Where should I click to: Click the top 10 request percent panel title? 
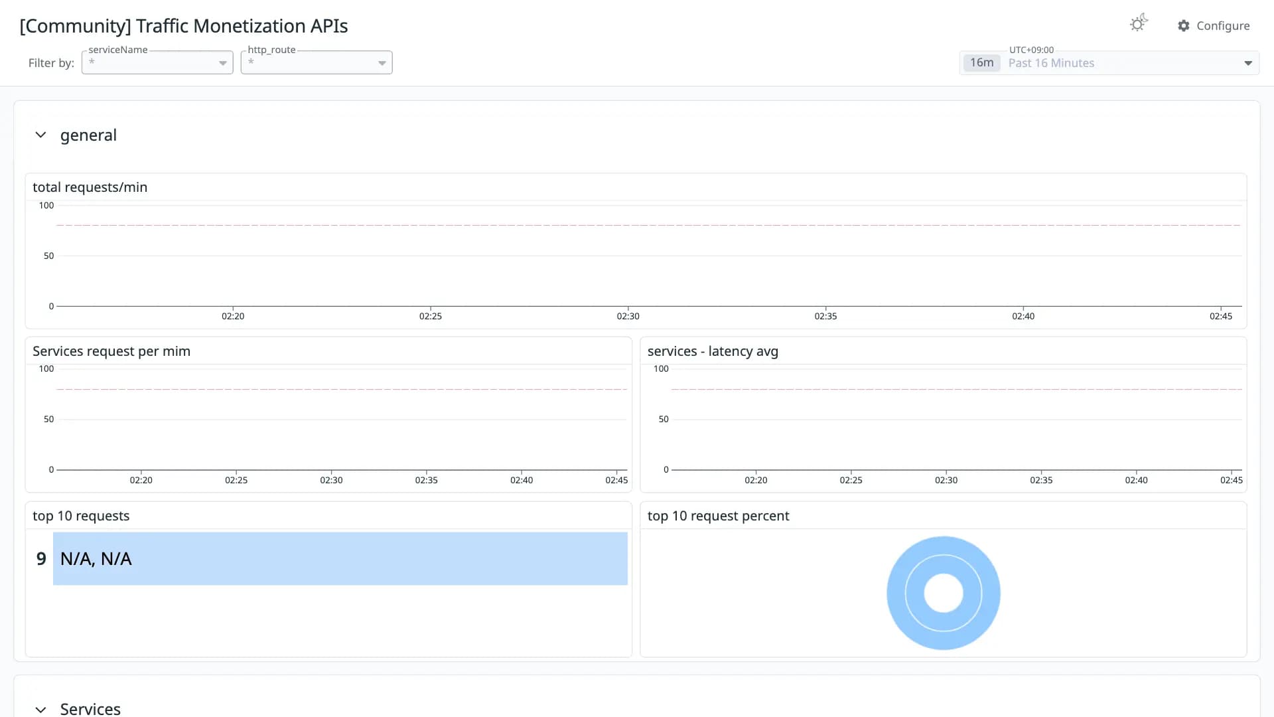[718, 516]
